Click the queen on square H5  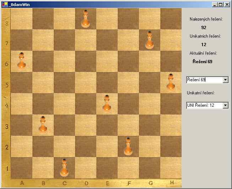(x=171, y=82)
